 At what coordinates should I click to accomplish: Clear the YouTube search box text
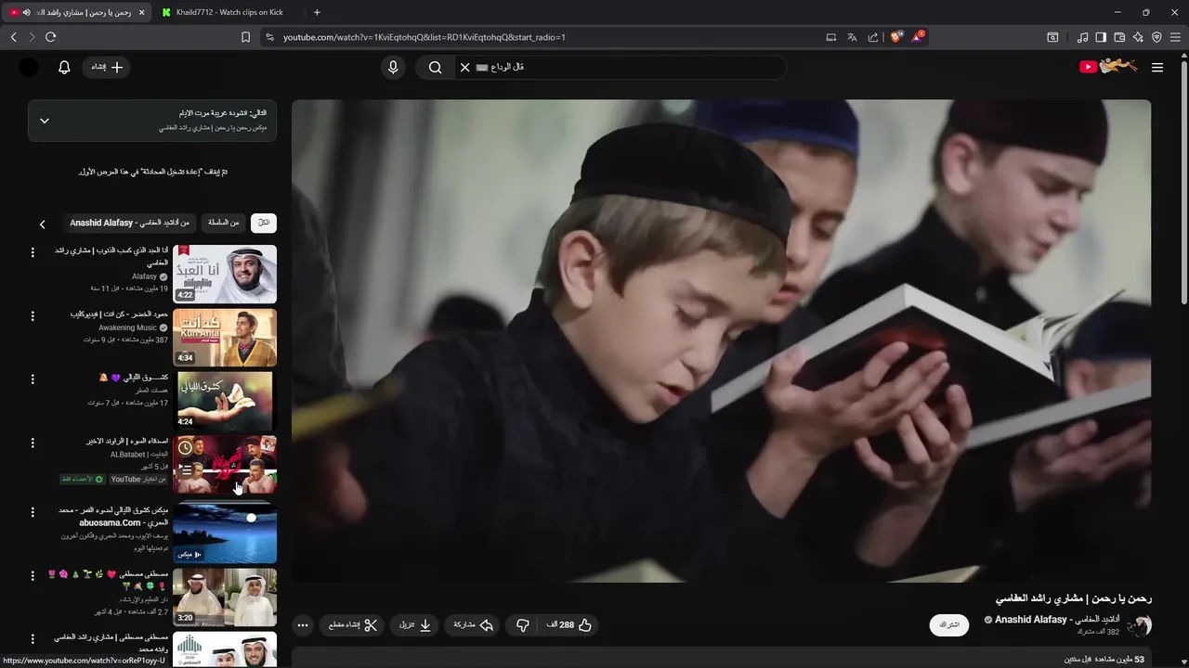pos(465,67)
